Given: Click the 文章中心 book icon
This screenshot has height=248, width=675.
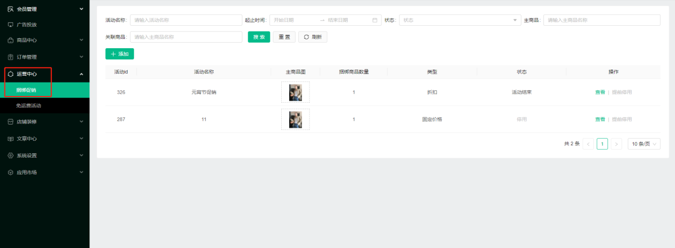Looking at the screenshot, I should click(10, 139).
